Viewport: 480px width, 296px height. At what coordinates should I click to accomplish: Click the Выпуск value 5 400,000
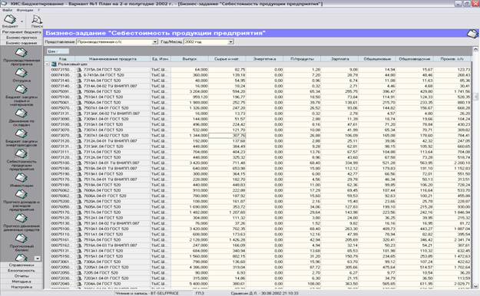[198, 284]
